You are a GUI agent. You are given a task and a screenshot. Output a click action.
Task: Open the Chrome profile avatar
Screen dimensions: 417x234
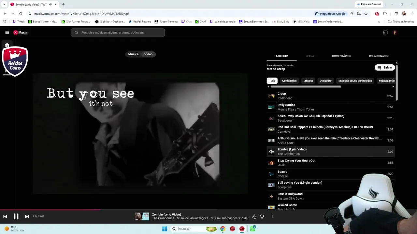(404, 14)
